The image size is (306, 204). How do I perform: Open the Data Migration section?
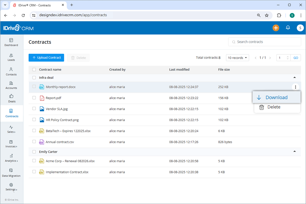[11, 173]
